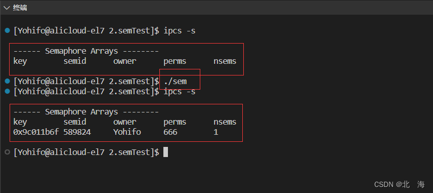This screenshot has height=193, width=433.
Task: Click the key value 0x9c011b6f
Action: tap(36, 132)
